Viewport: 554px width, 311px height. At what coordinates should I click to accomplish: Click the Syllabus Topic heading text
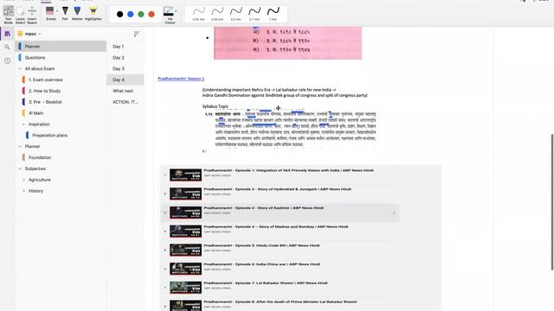click(x=216, y=106)
